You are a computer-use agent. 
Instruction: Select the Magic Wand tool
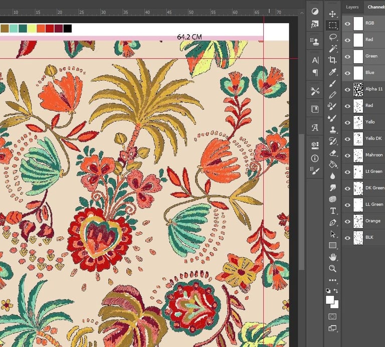[332, 49]
